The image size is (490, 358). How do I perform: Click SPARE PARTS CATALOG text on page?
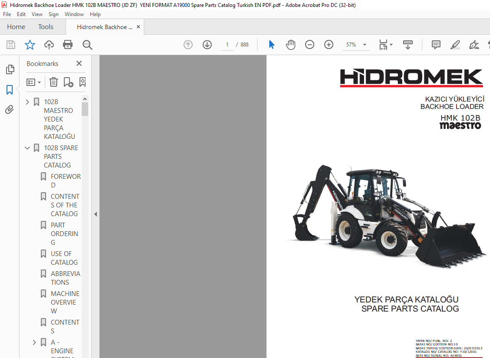(x=410, y=309)
